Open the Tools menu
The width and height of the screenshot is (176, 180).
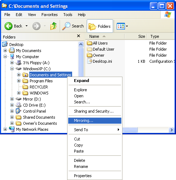coord(68,15)
